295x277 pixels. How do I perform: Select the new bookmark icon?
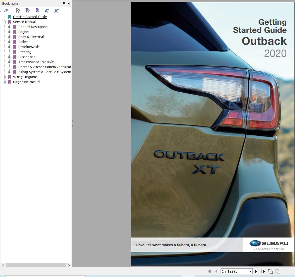pyautogui.click(x=28, y=11)
